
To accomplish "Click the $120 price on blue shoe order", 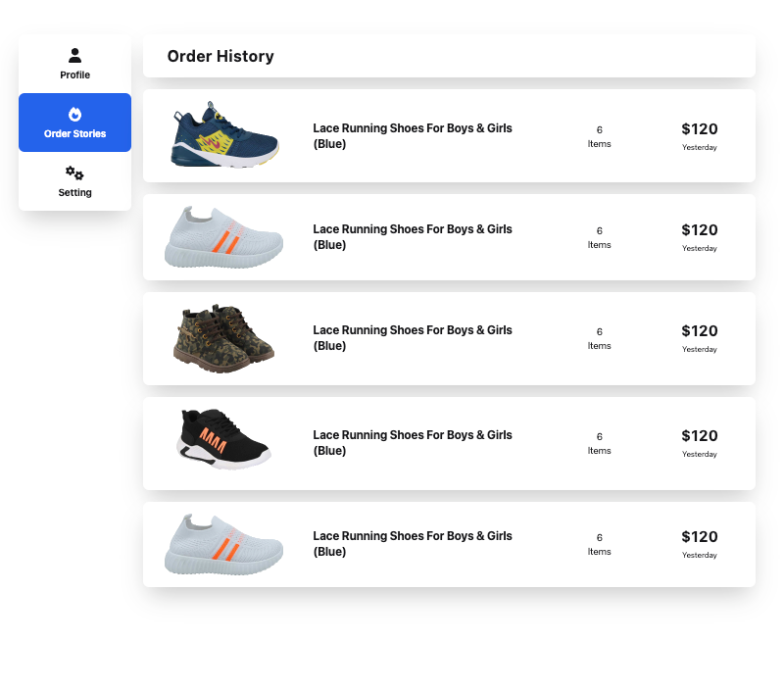I will [699, 129].
